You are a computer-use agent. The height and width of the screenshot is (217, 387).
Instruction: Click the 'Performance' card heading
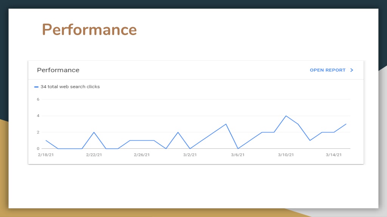pos(58,70)
